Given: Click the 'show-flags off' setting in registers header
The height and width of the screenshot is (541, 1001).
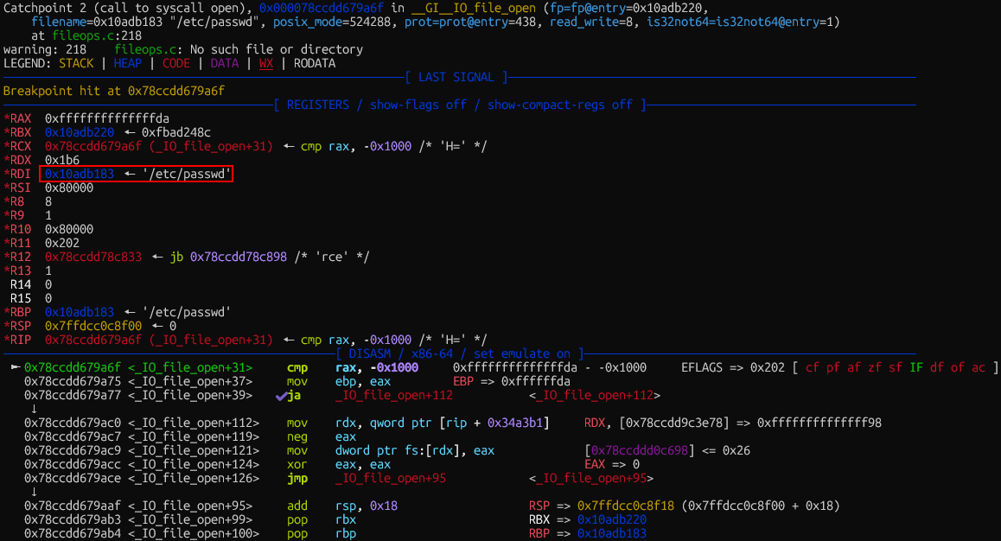Looking at the screenshot, I should (x=418, y=105).
